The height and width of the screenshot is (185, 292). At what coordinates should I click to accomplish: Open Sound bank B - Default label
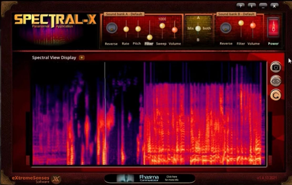point(236,14)
